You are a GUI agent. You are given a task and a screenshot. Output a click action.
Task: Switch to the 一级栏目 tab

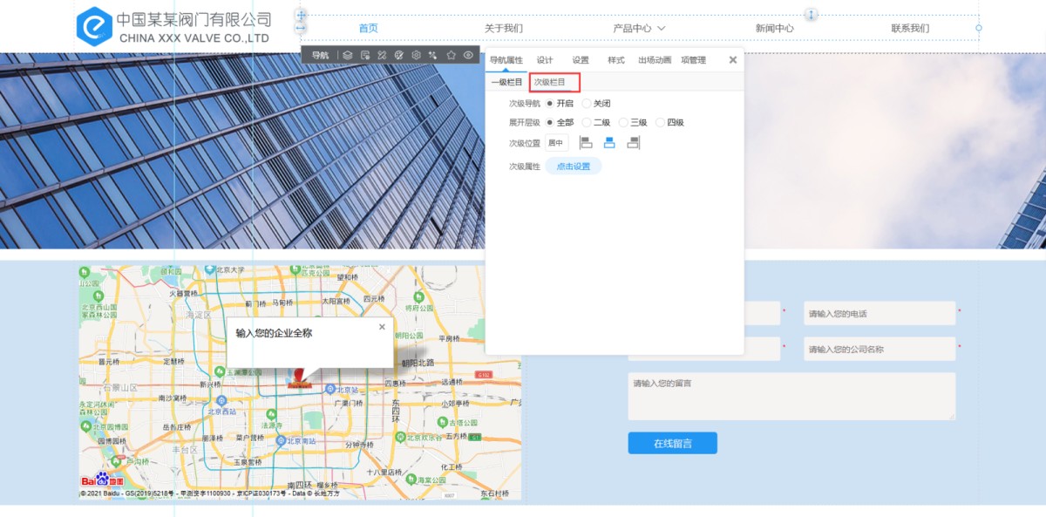point(506,82)
